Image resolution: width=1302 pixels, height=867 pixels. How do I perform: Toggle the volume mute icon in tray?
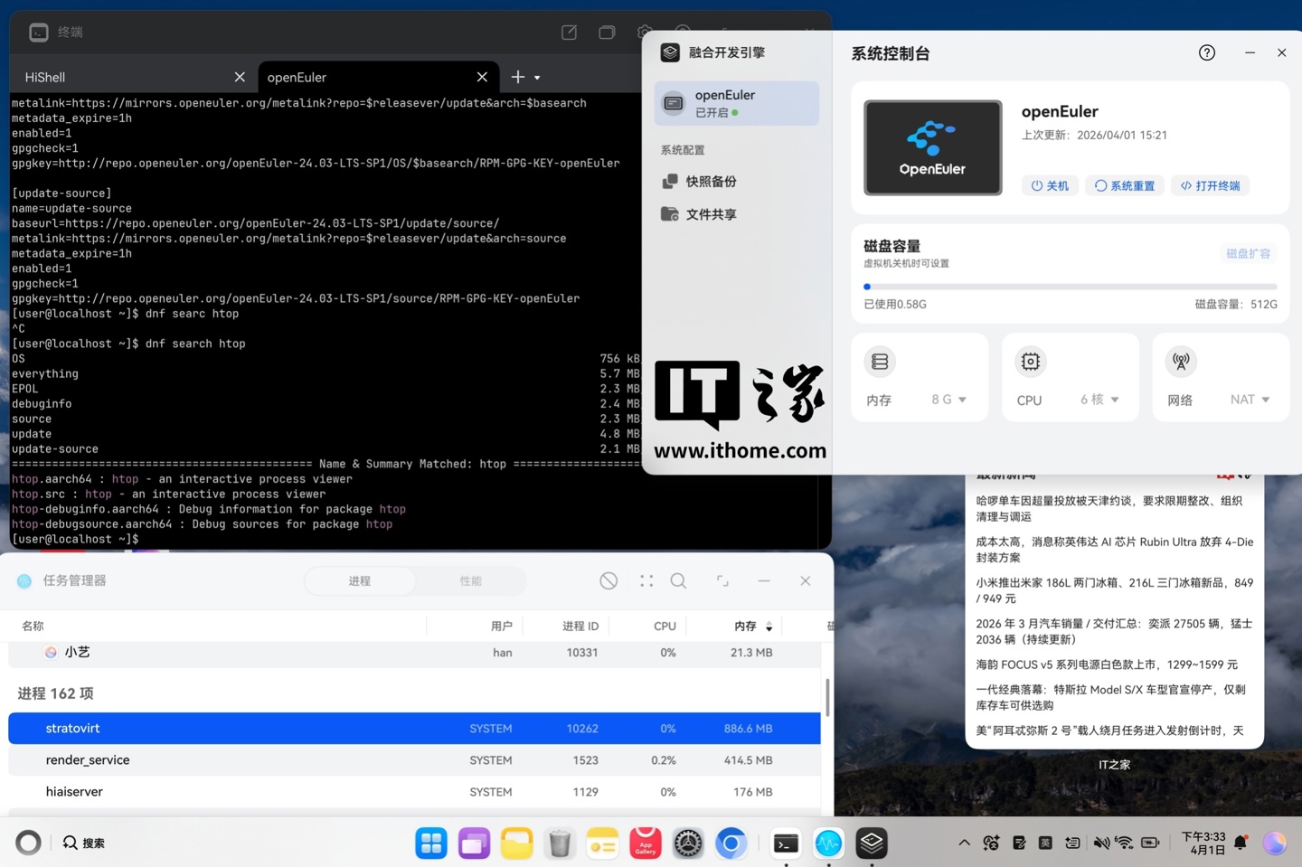coord(1100,843)
